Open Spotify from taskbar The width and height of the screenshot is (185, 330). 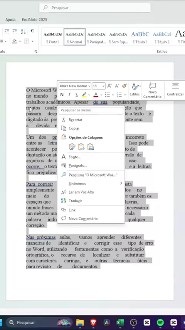point(160,322)
